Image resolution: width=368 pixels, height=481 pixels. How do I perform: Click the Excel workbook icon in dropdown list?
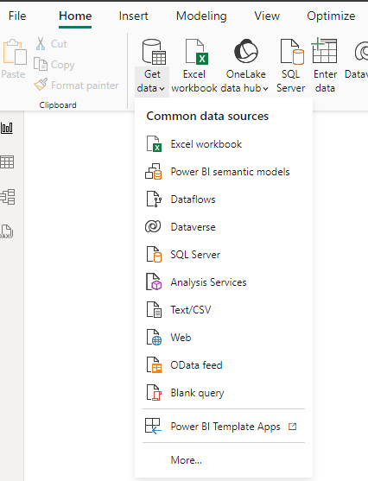point(154,144)
